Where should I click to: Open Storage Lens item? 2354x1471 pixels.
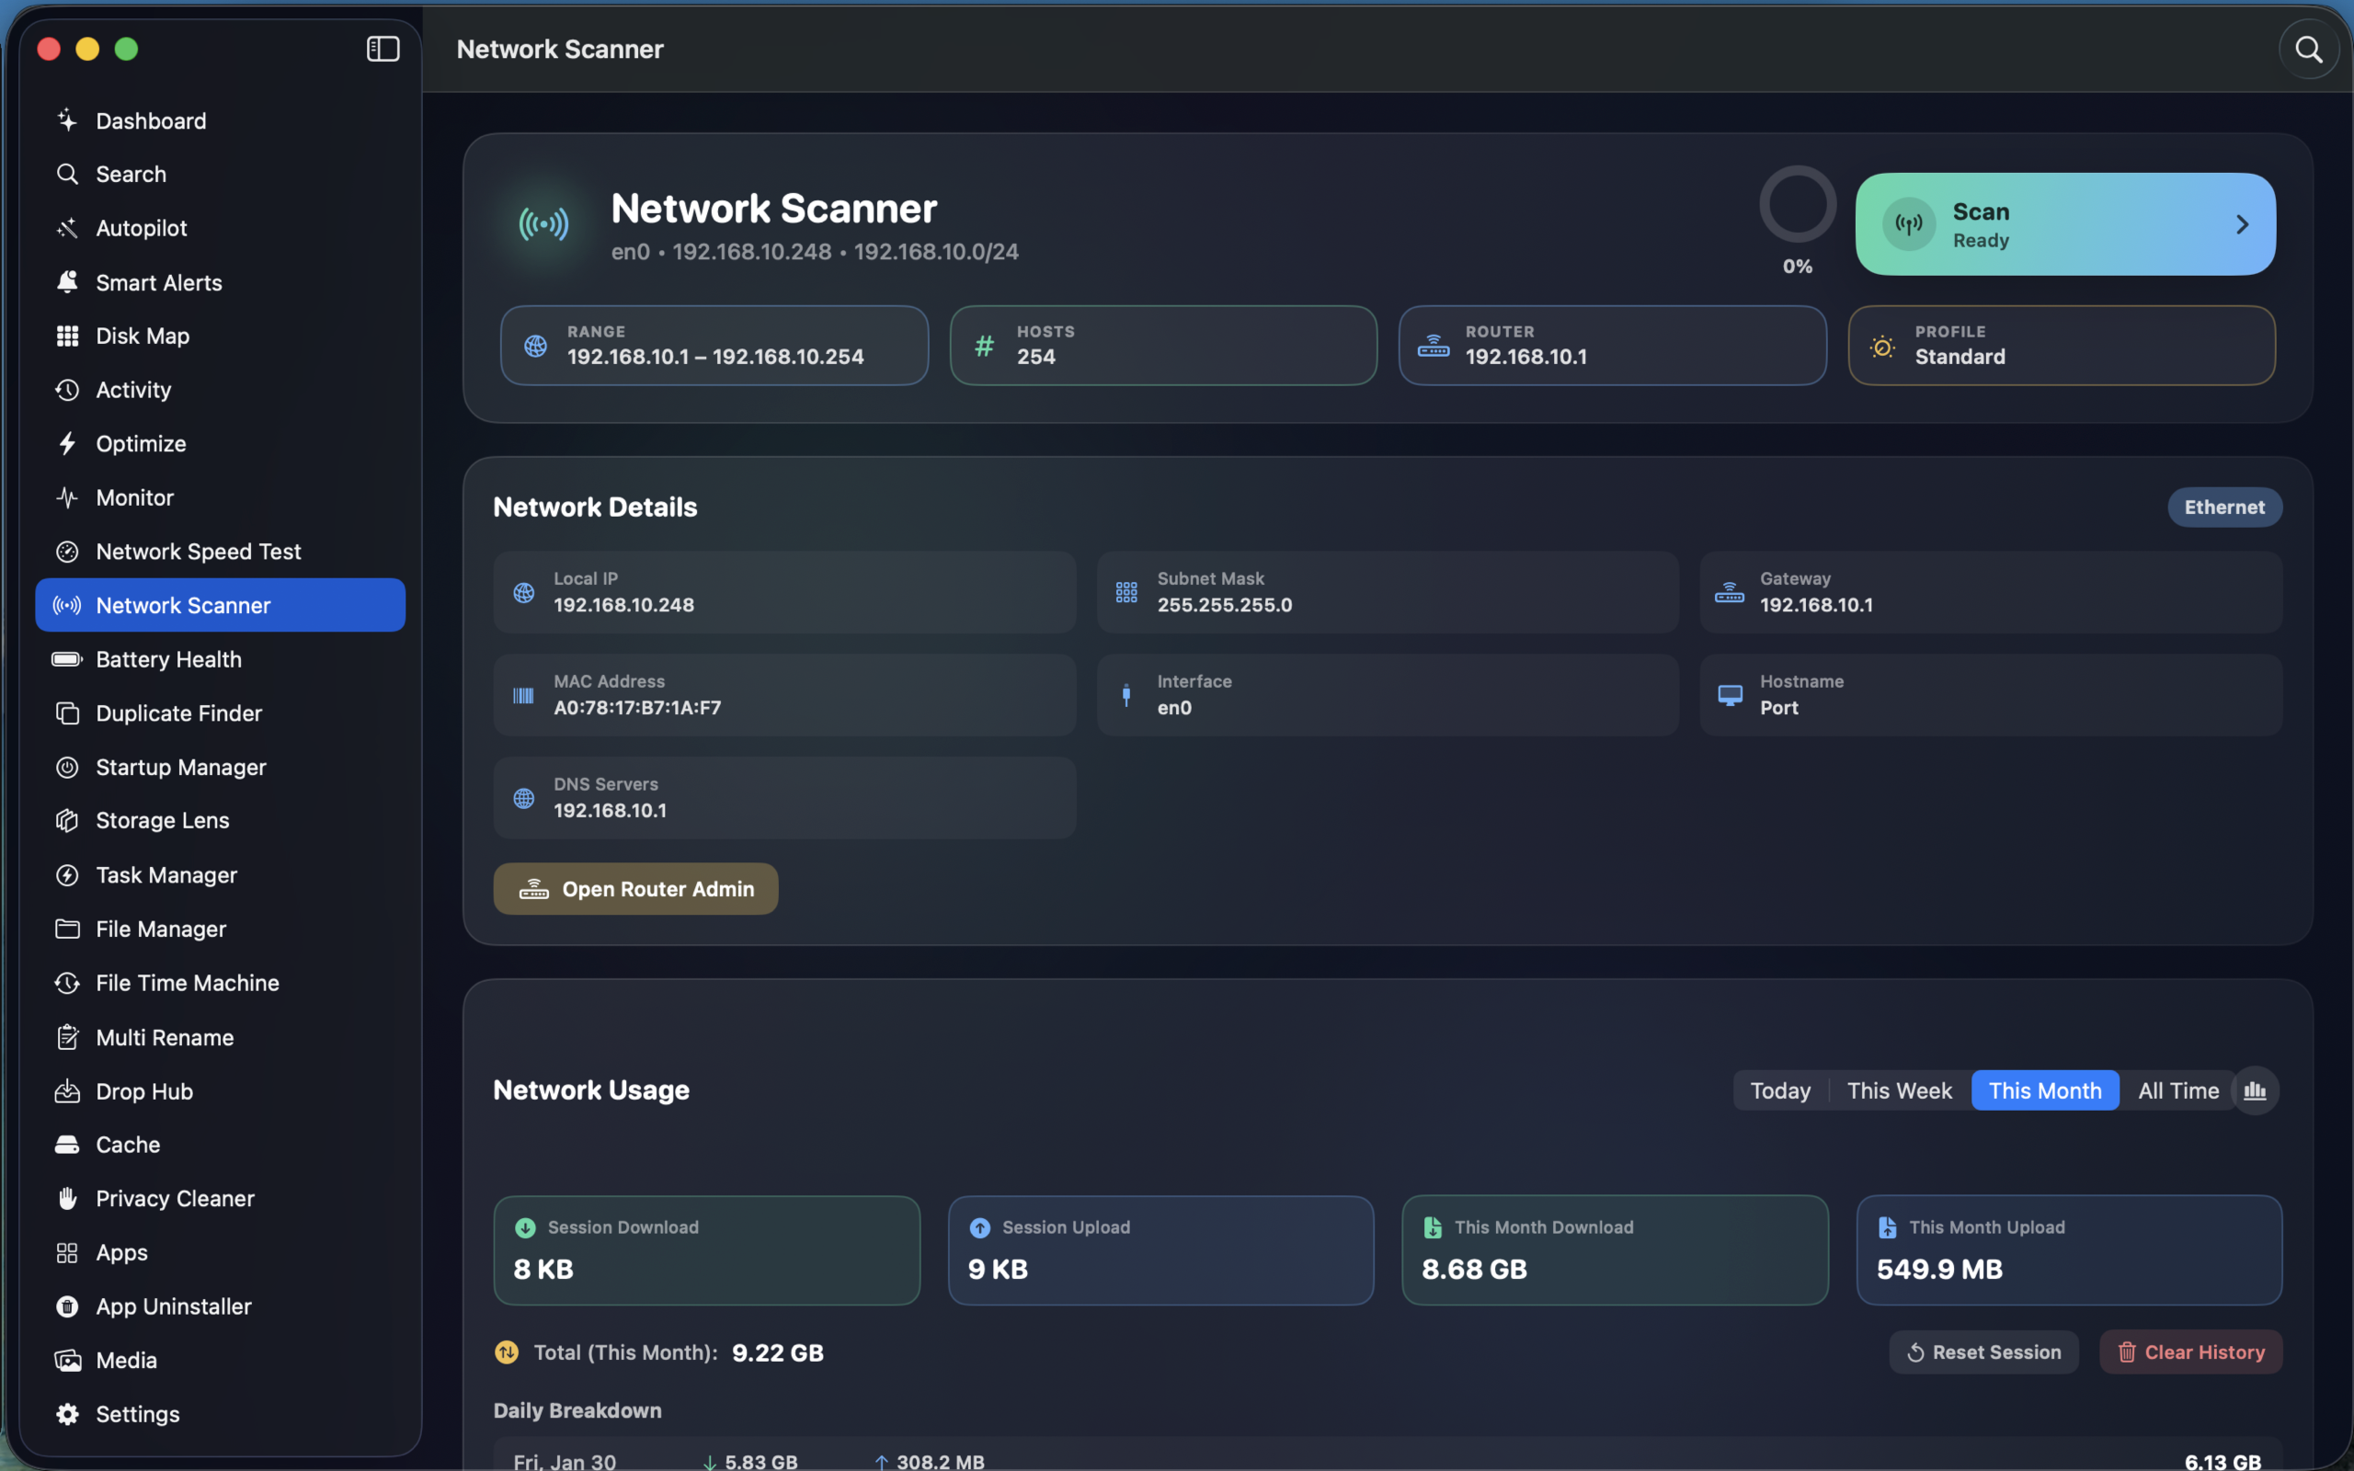220,820
